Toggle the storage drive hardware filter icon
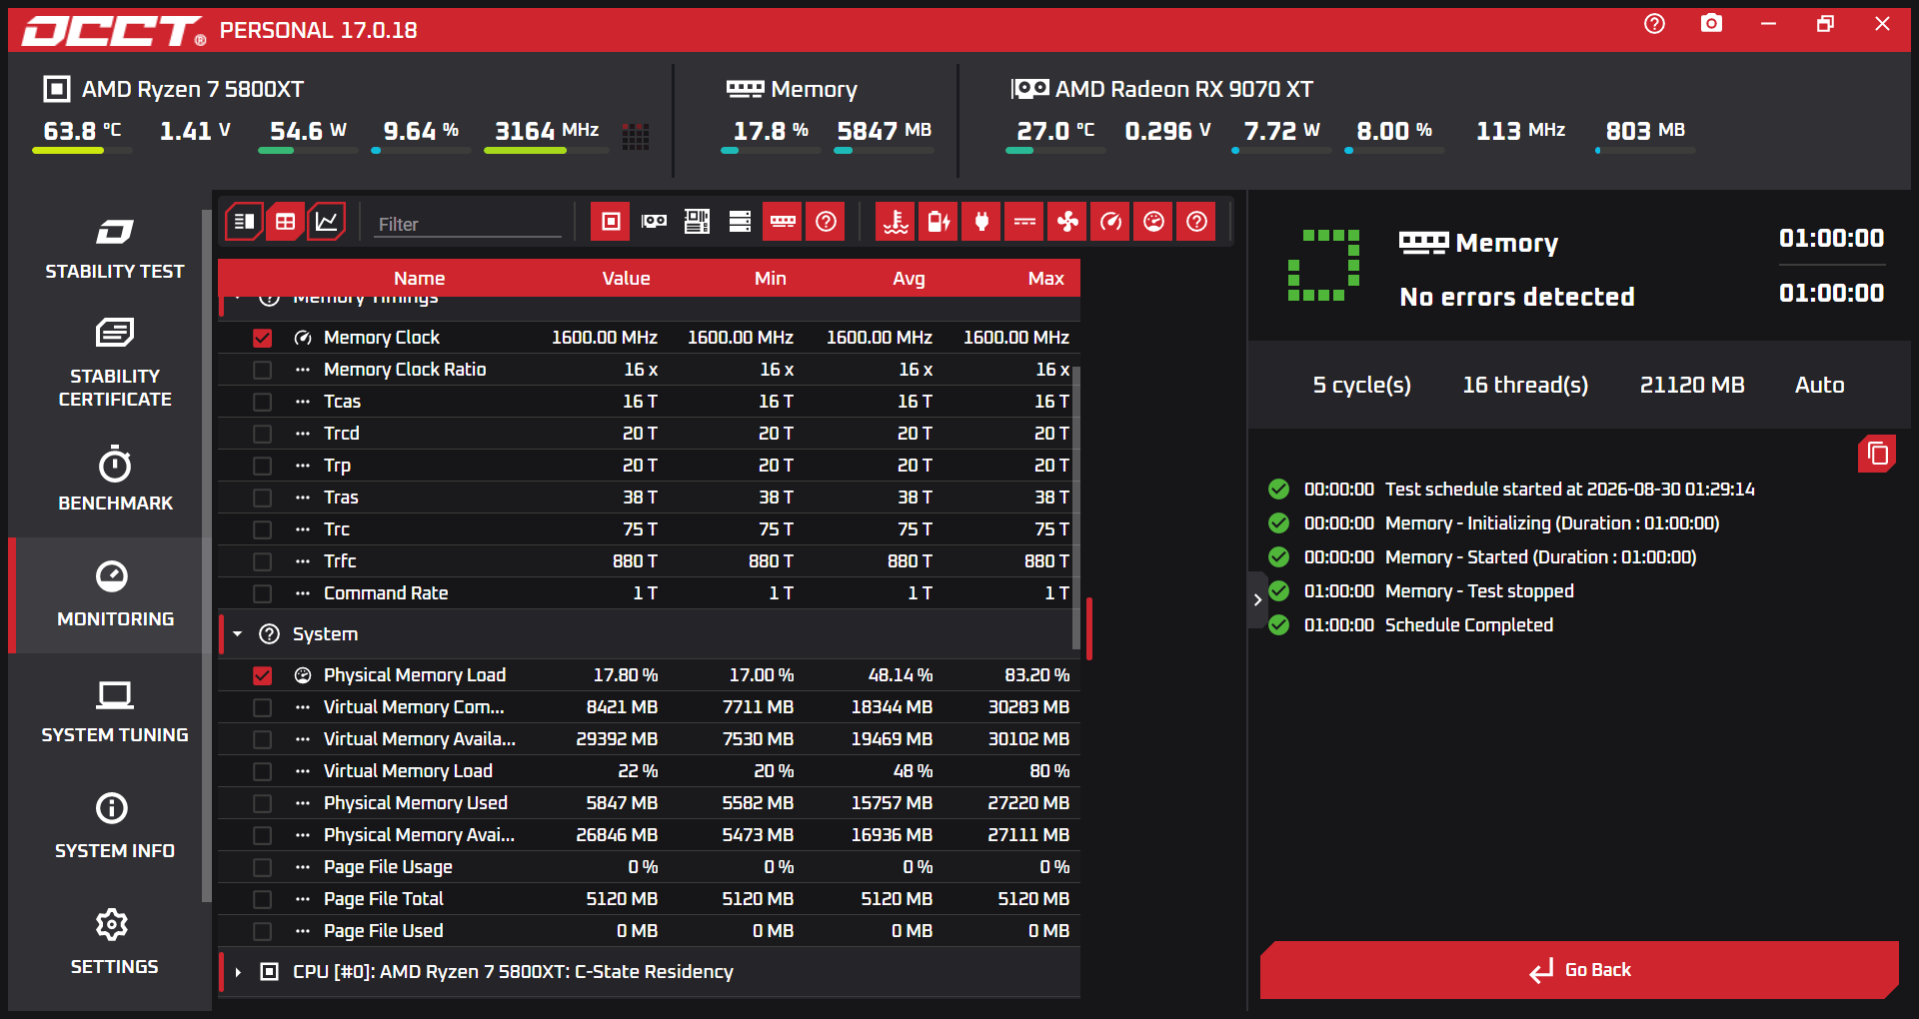 pyautogui.click(x=740, y=222)
